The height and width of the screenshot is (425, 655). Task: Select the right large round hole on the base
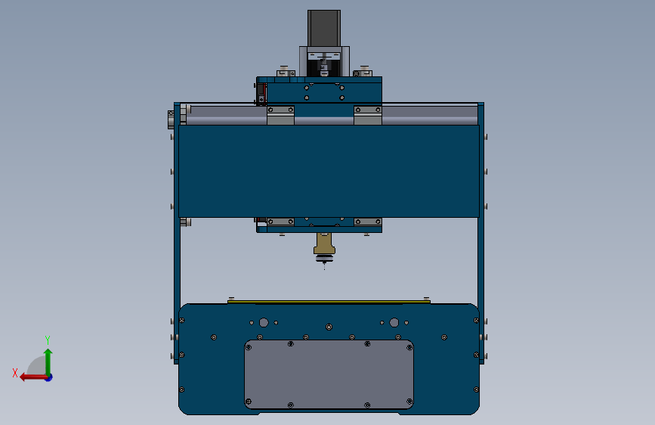[x=394, y=322]
